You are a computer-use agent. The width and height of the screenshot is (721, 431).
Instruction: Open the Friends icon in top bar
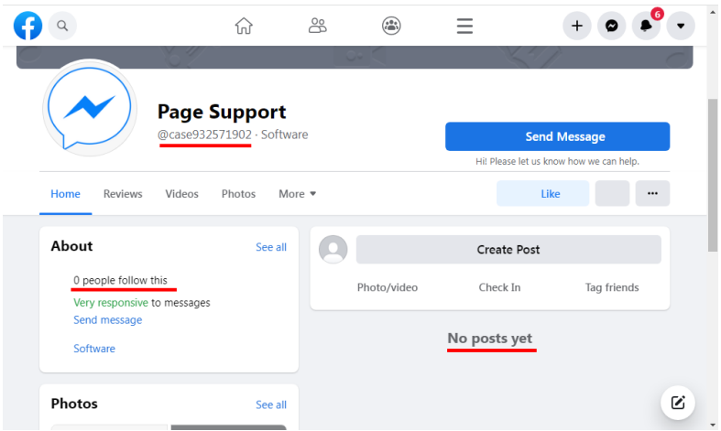318,27
